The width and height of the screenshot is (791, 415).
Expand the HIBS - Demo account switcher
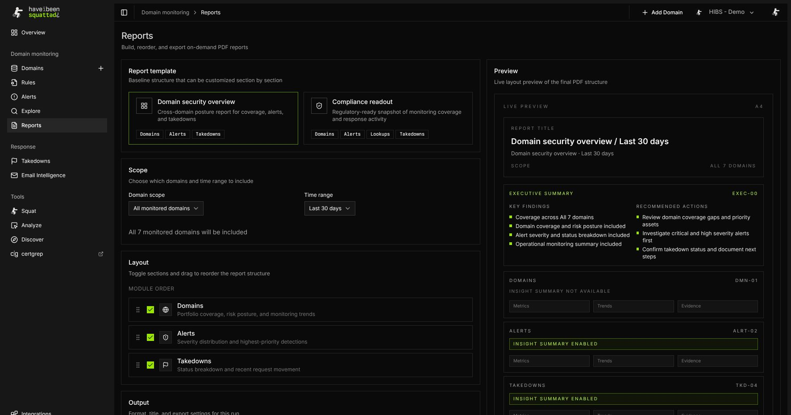tap(725, 12)
